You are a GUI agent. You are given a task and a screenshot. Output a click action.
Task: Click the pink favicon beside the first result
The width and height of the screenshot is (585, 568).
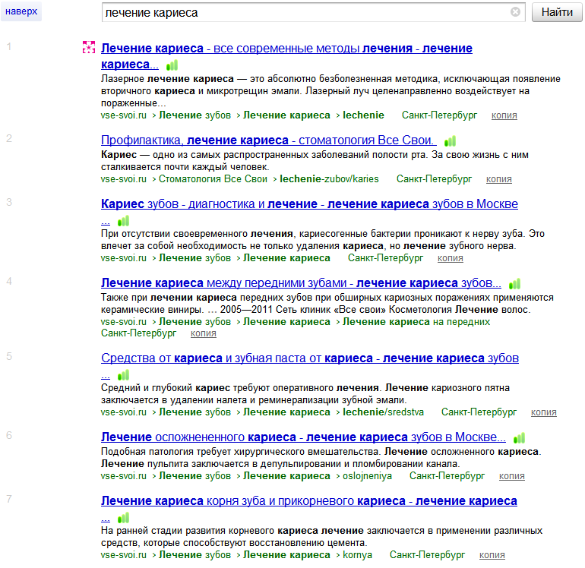89,47
